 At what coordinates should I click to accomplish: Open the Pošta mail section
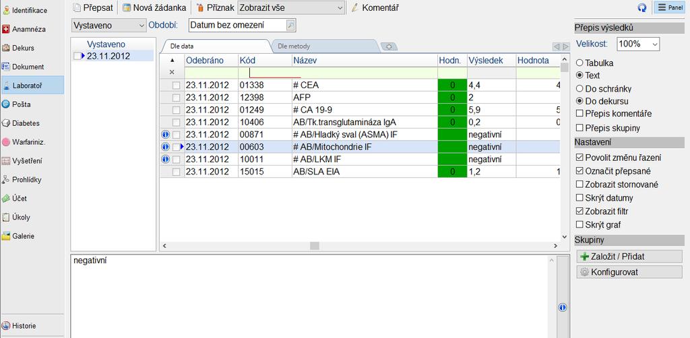click(x=32, y=104)
